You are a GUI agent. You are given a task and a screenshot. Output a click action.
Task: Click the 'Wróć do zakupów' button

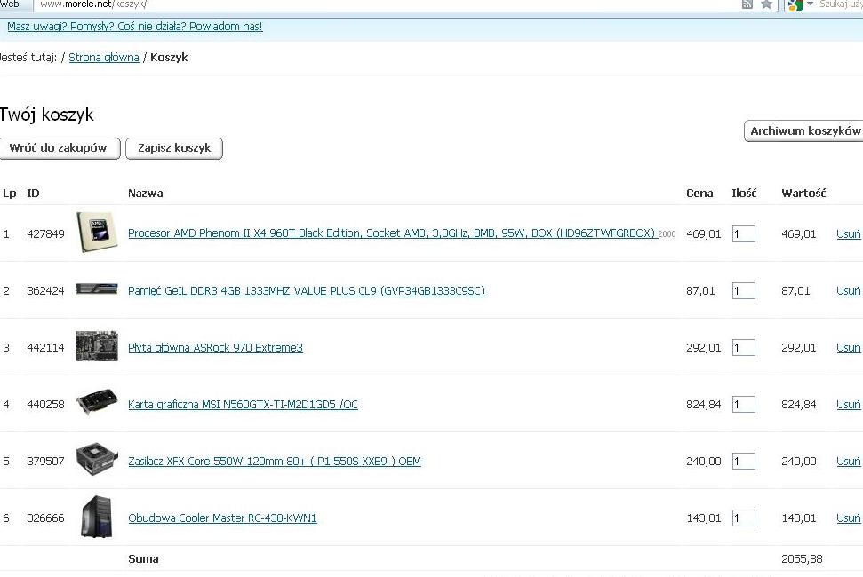click(x=59, y=148)
